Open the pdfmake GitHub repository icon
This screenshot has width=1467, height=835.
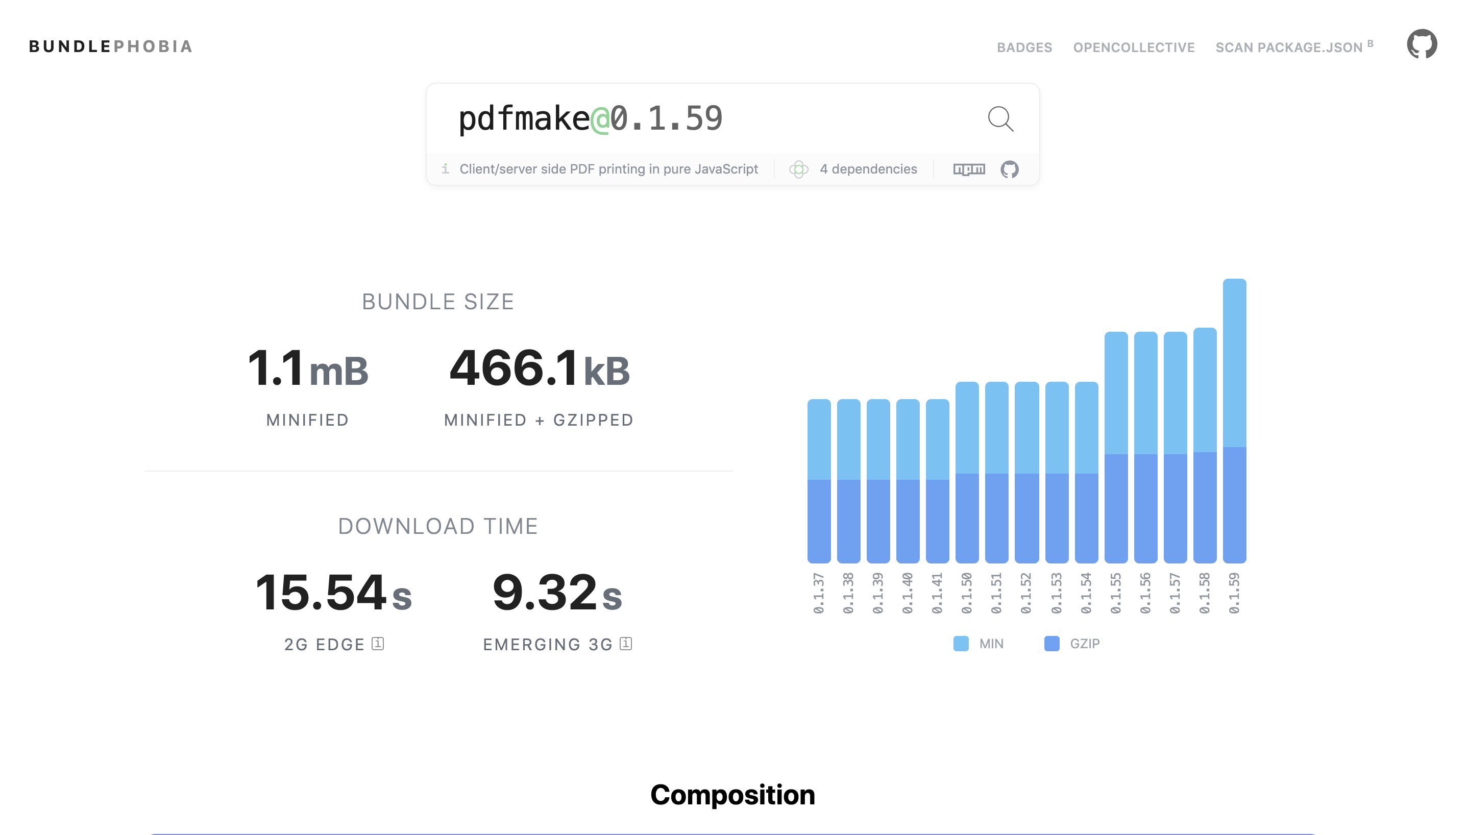pos(1009,169)
